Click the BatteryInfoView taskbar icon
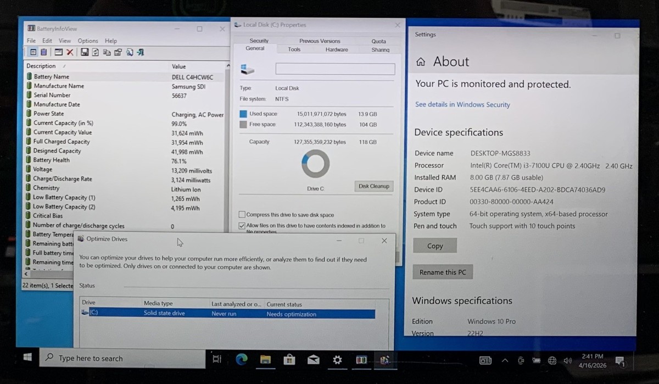The height and width of the screenshot is (384, 659). (x=361, y=360)
